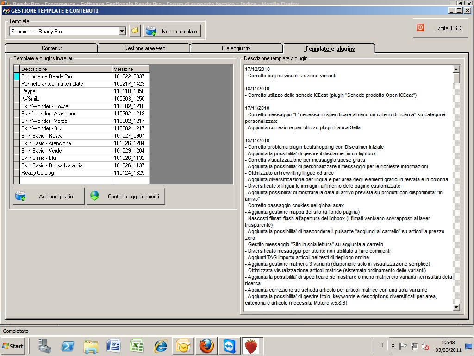The image size is (474, 356).
Task: Click the Nuovo template button
Action: click(172, 31)
